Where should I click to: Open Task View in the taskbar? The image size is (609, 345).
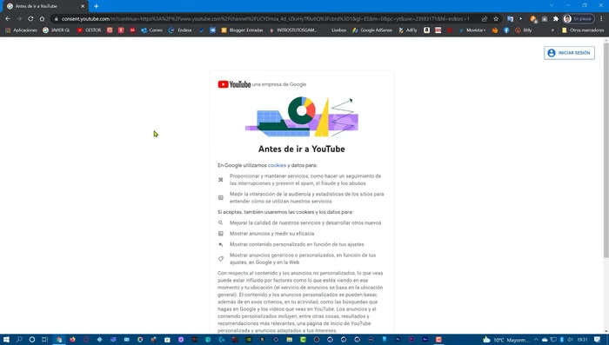(44, 340)
